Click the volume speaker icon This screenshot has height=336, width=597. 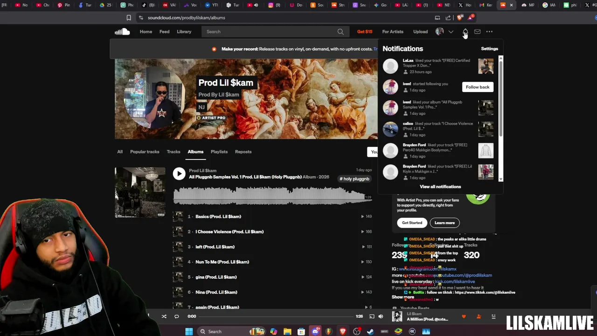click(x=381, y=316)
